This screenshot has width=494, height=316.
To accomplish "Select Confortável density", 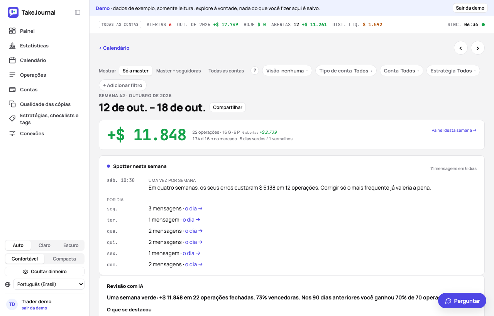I will (25, 259).
